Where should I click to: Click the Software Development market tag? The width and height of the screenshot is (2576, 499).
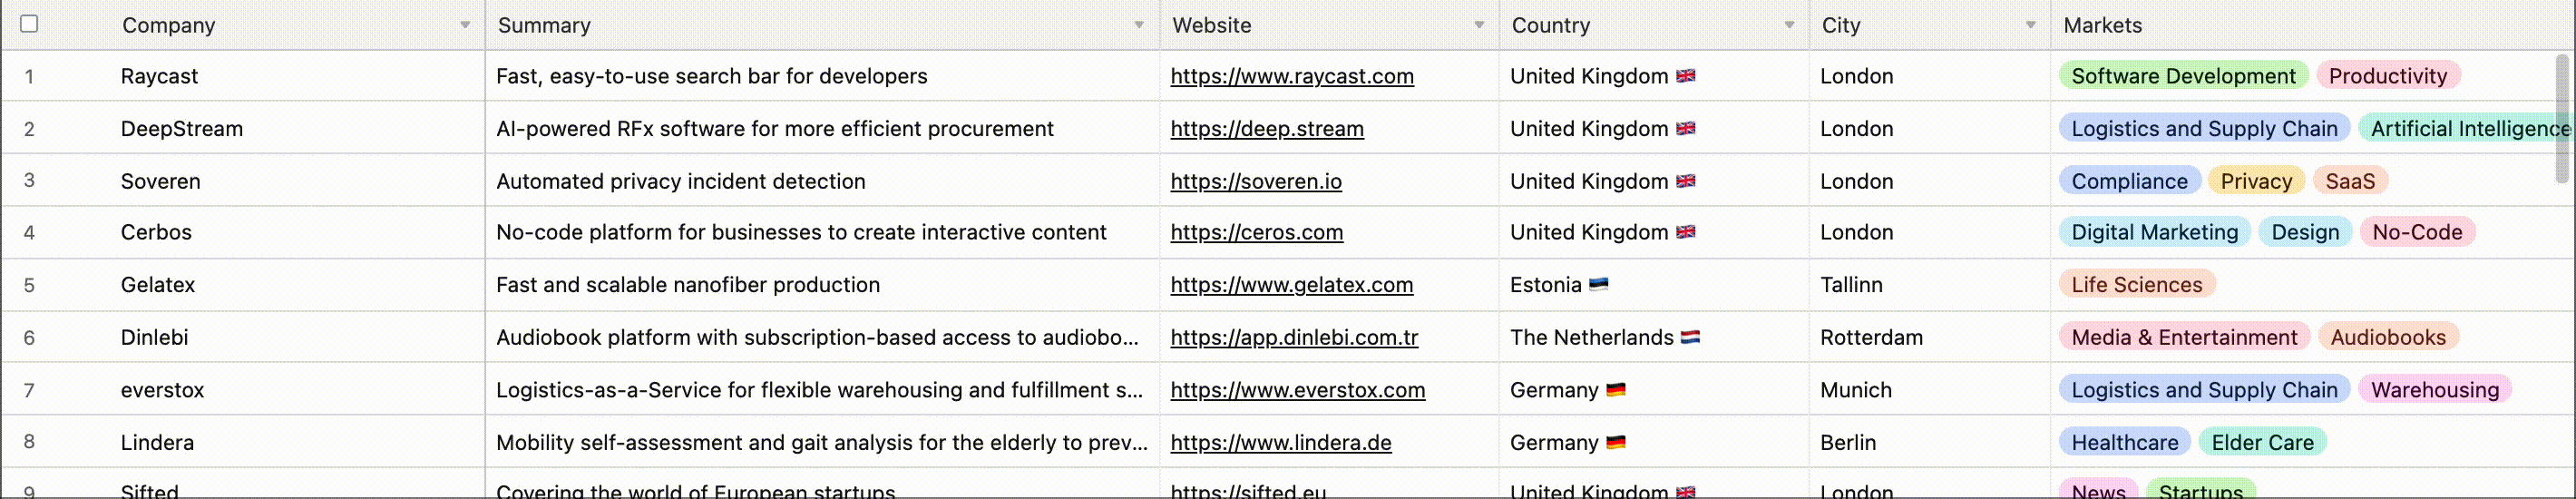2182,77
